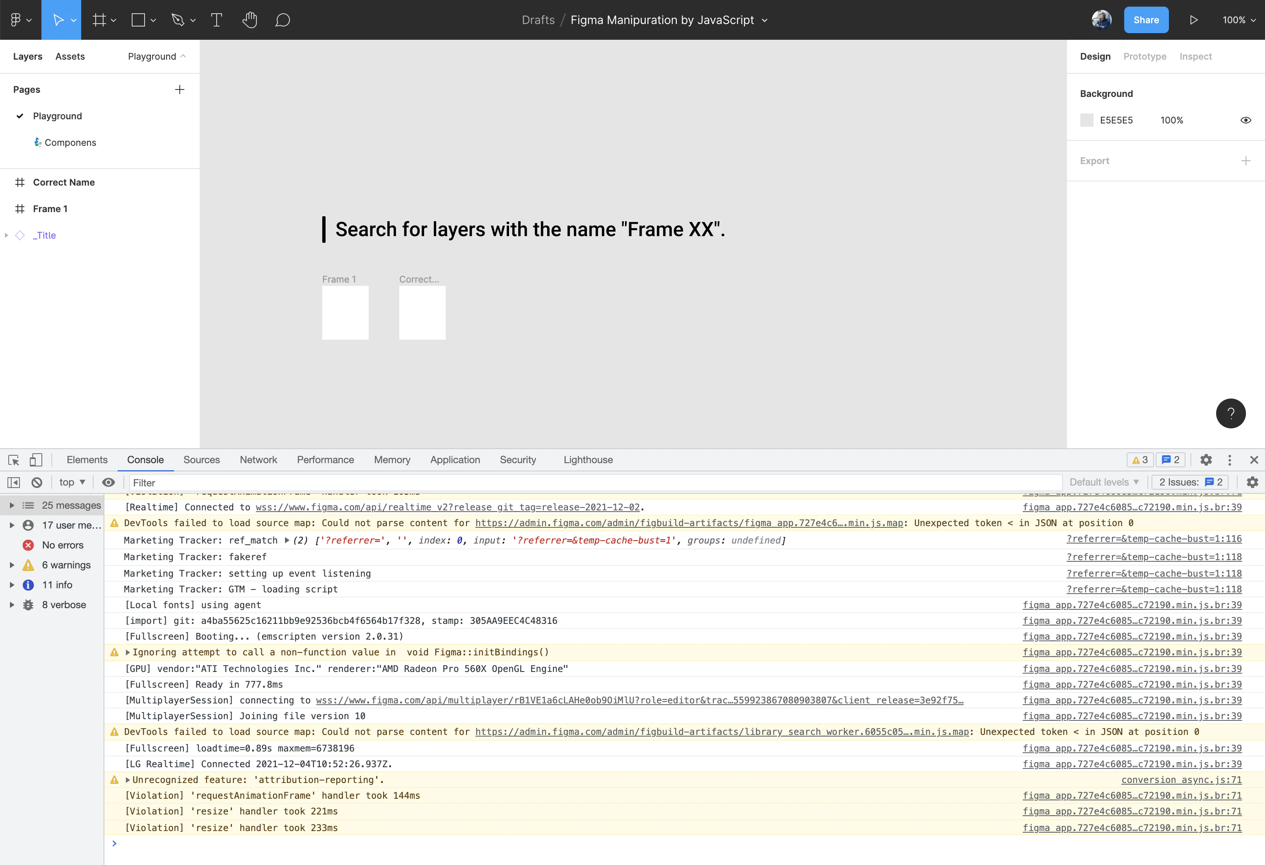Click the Share button
This screenshot has width=1265, height=865.
[1146, 20]
